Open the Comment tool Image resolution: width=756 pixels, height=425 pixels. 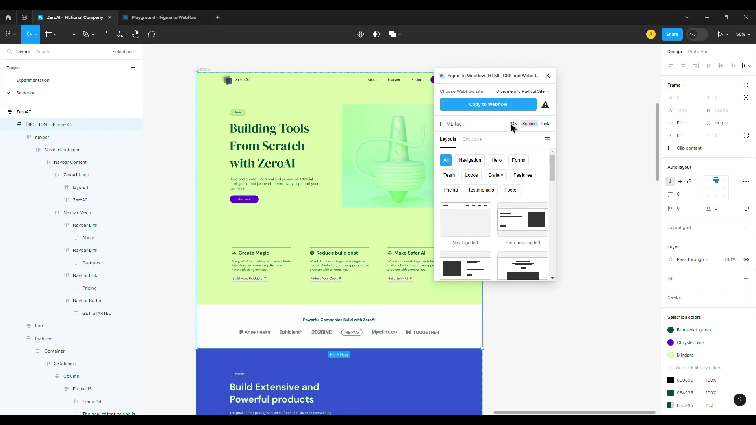pyautogui.click(x=151, y=34)
